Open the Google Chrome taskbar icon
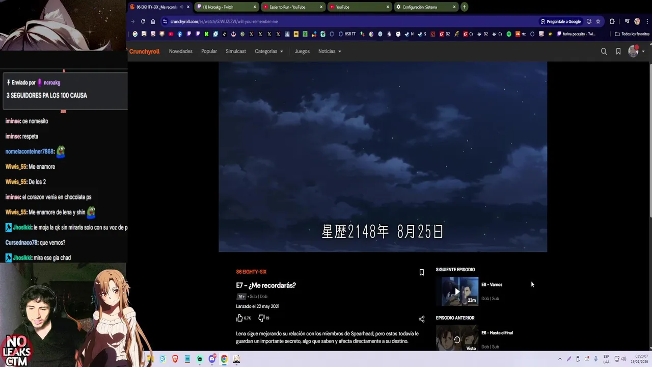 (224, 359)
